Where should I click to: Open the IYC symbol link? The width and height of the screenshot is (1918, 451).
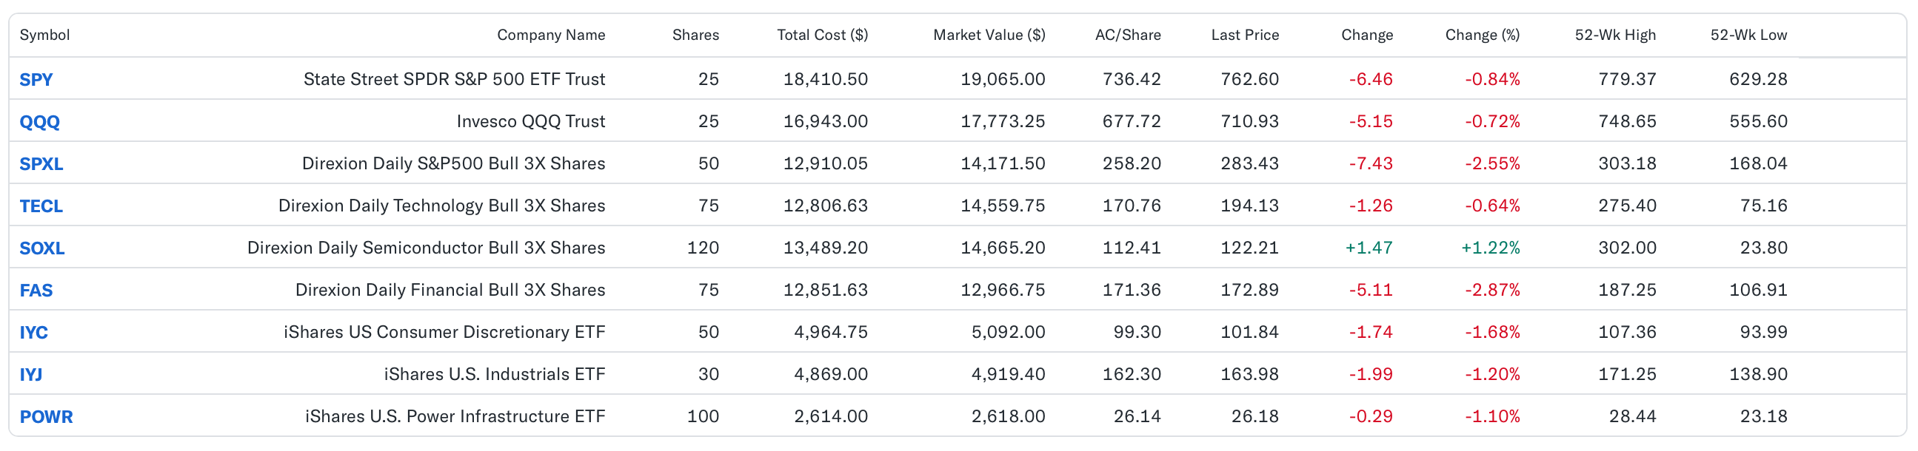(x=33, y=333)
